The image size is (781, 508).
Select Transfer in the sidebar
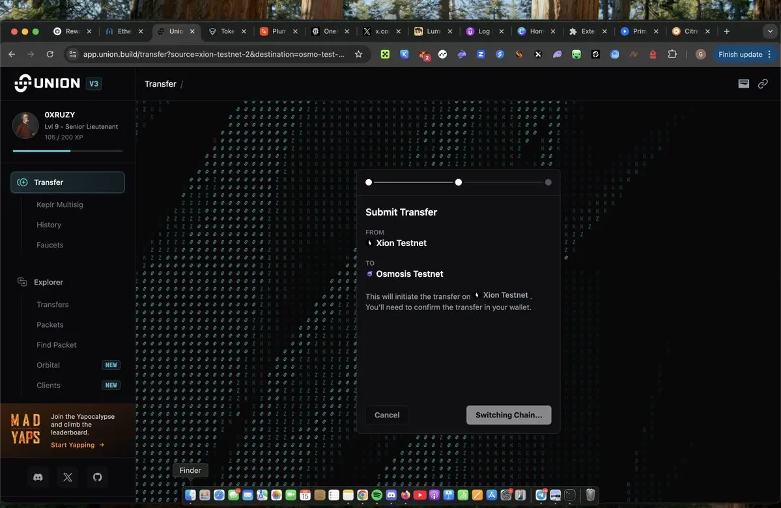point(68,182)
